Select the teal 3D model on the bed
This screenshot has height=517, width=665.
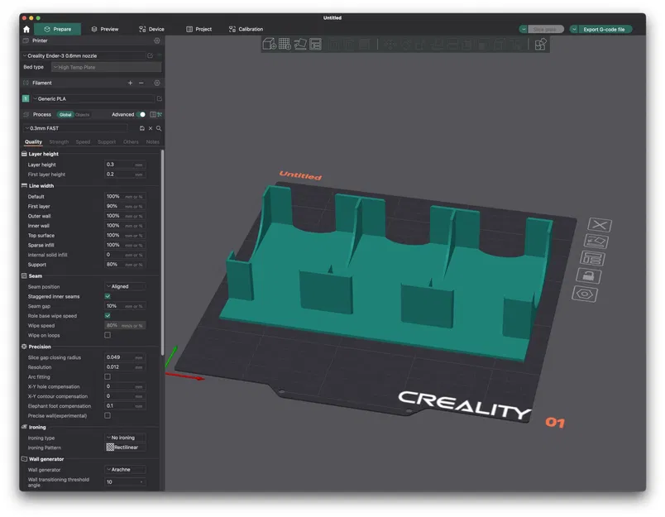pos(381,271)
